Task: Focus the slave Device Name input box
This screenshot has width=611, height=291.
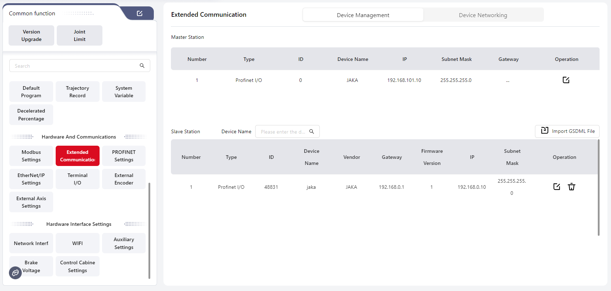Action: (x=283, y=132)
